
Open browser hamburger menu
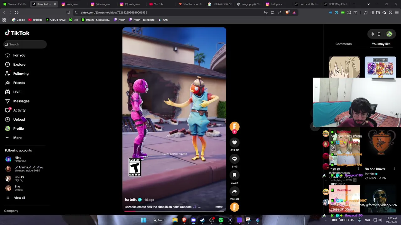click(397, 12)
